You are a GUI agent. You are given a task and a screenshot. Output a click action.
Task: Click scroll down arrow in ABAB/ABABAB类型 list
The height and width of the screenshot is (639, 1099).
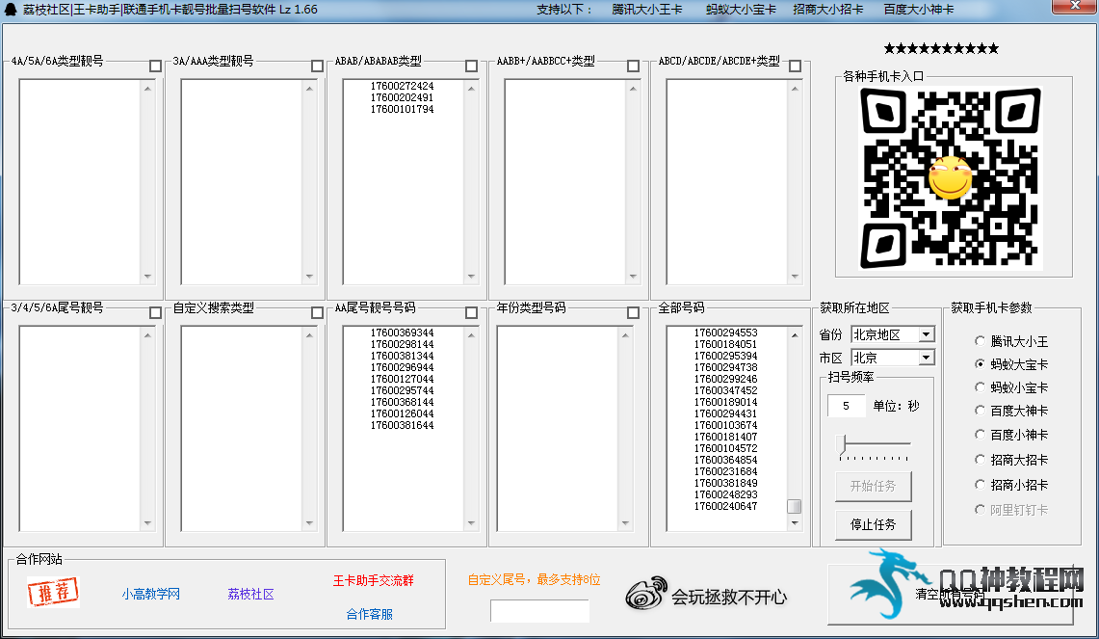tap(471, 277)
